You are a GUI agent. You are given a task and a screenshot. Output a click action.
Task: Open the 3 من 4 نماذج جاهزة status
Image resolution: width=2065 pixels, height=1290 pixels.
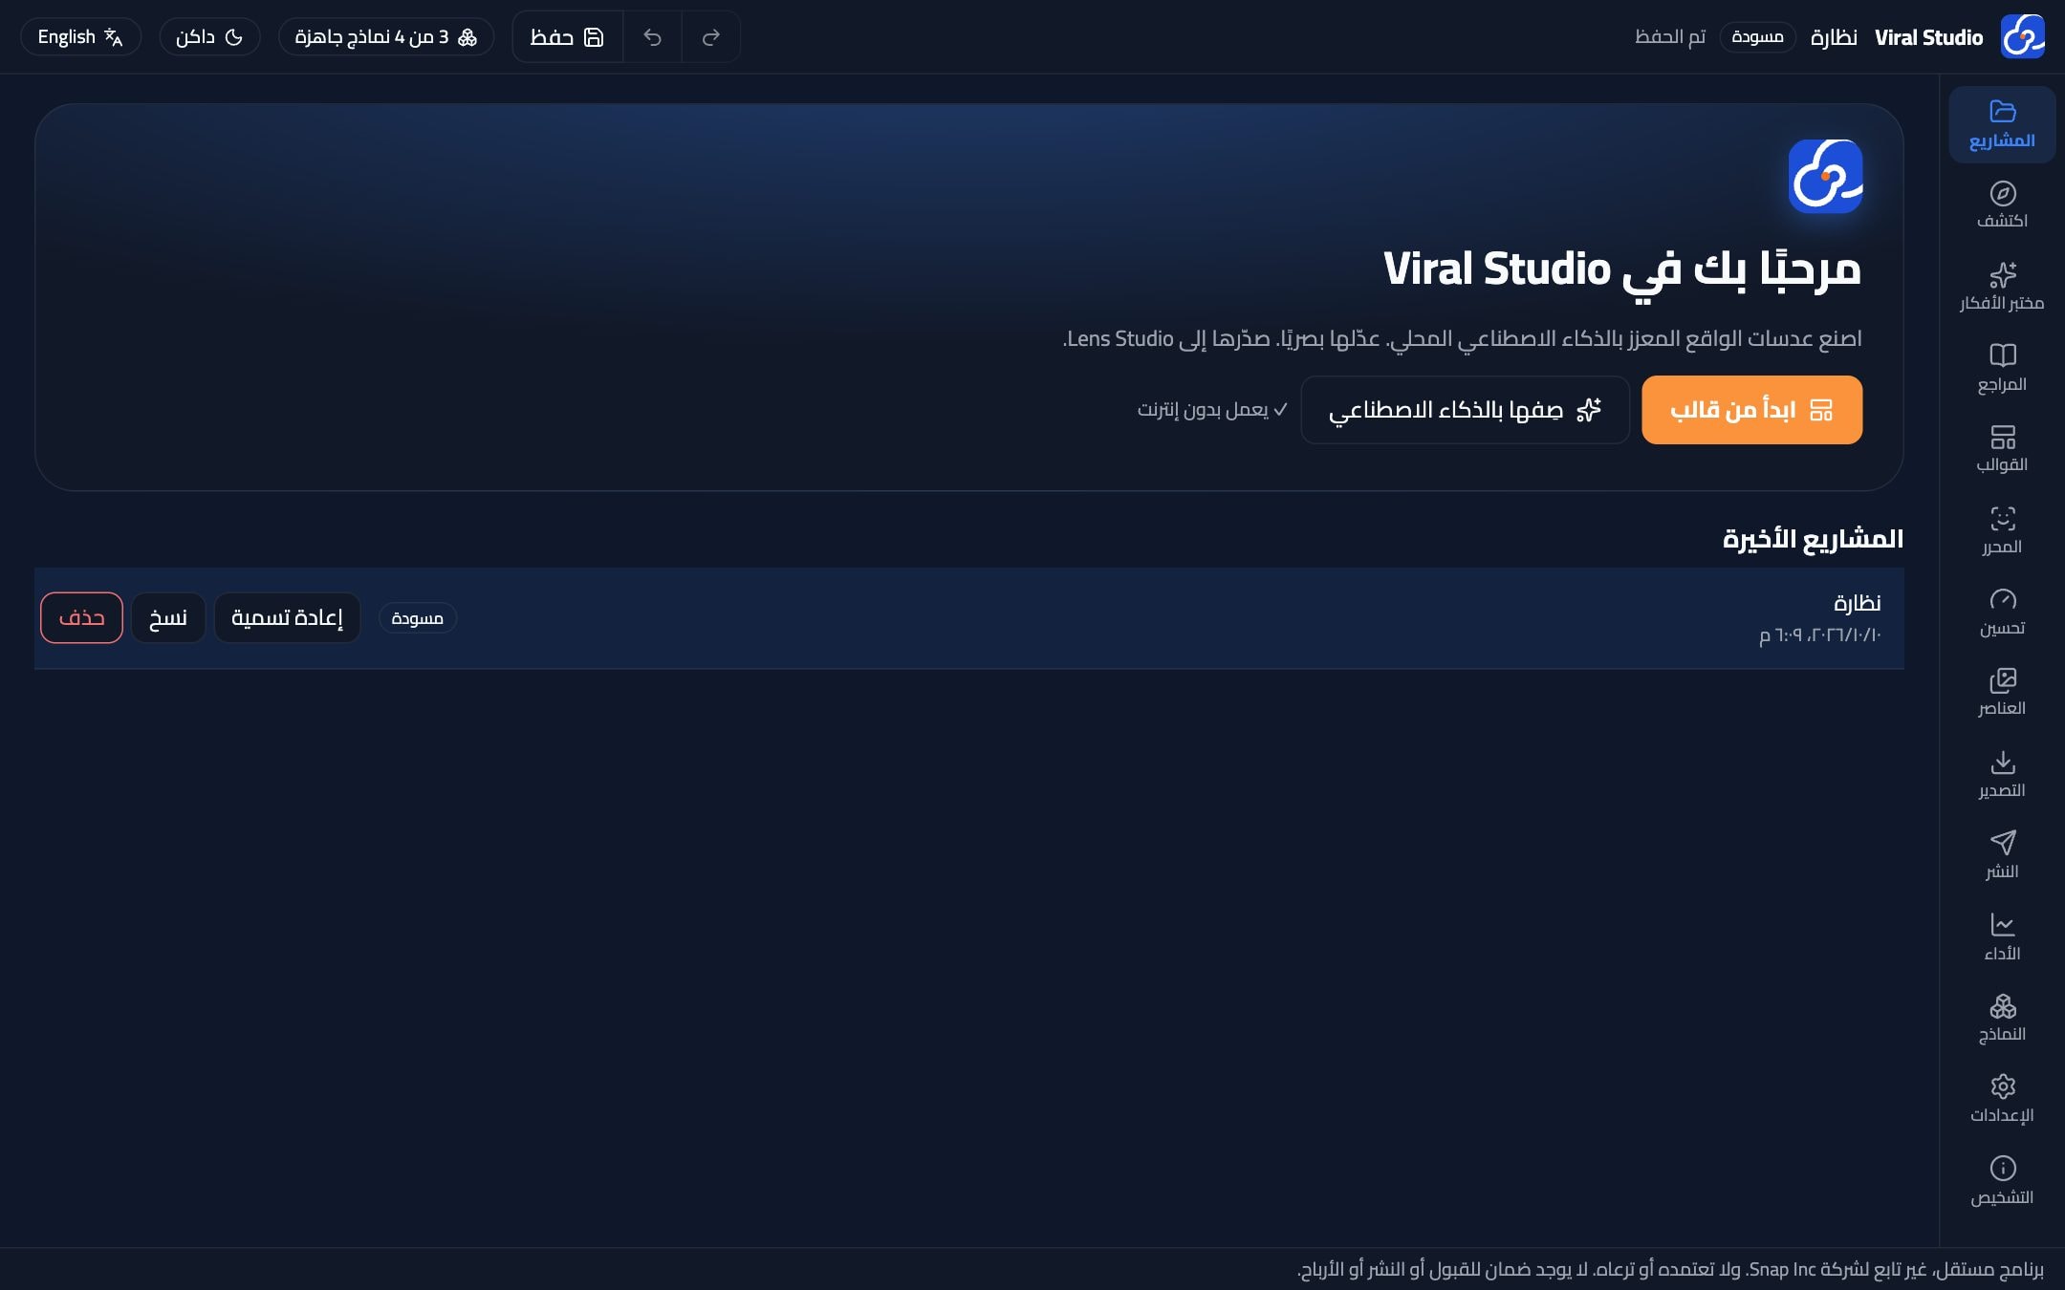pos(386,37)
